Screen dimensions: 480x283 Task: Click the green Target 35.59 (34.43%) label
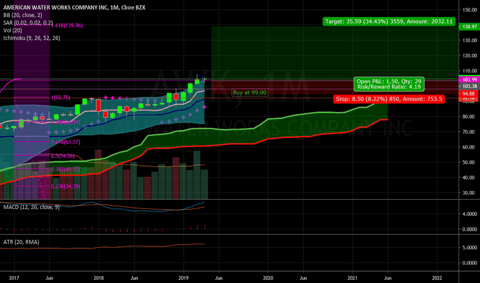click(x=389, y=22)
